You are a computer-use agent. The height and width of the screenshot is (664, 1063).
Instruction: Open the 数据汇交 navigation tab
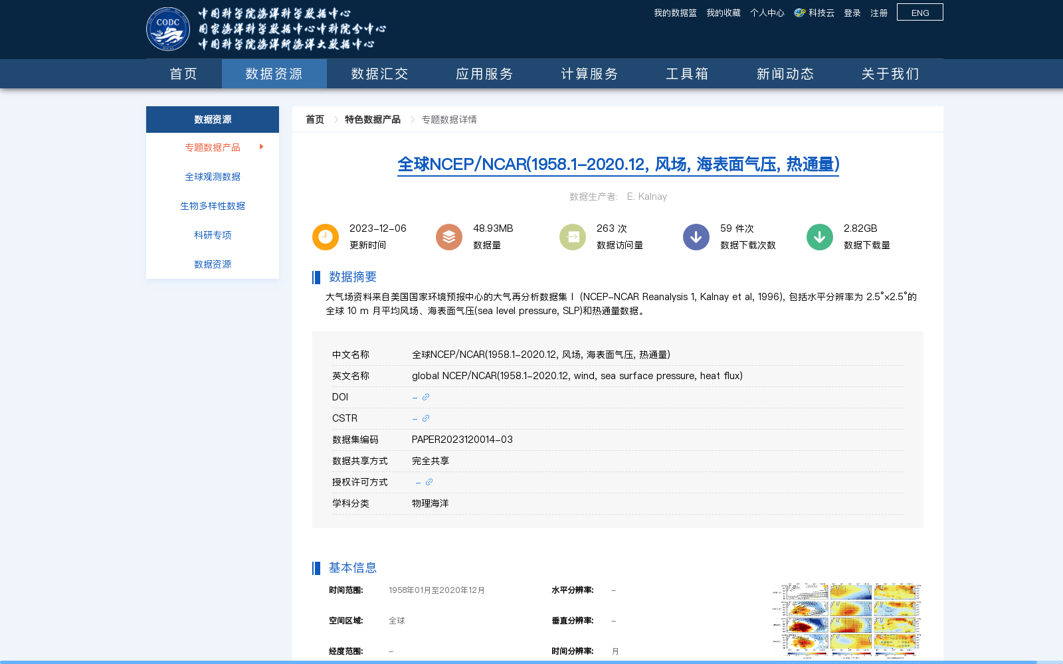tap(379, 74)
